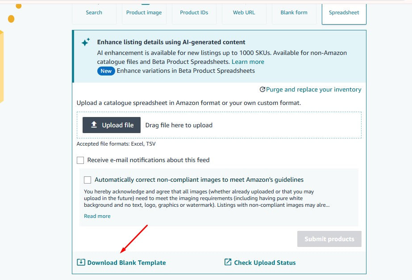
Task: Click the download template icon
Action: pos(81,262)
